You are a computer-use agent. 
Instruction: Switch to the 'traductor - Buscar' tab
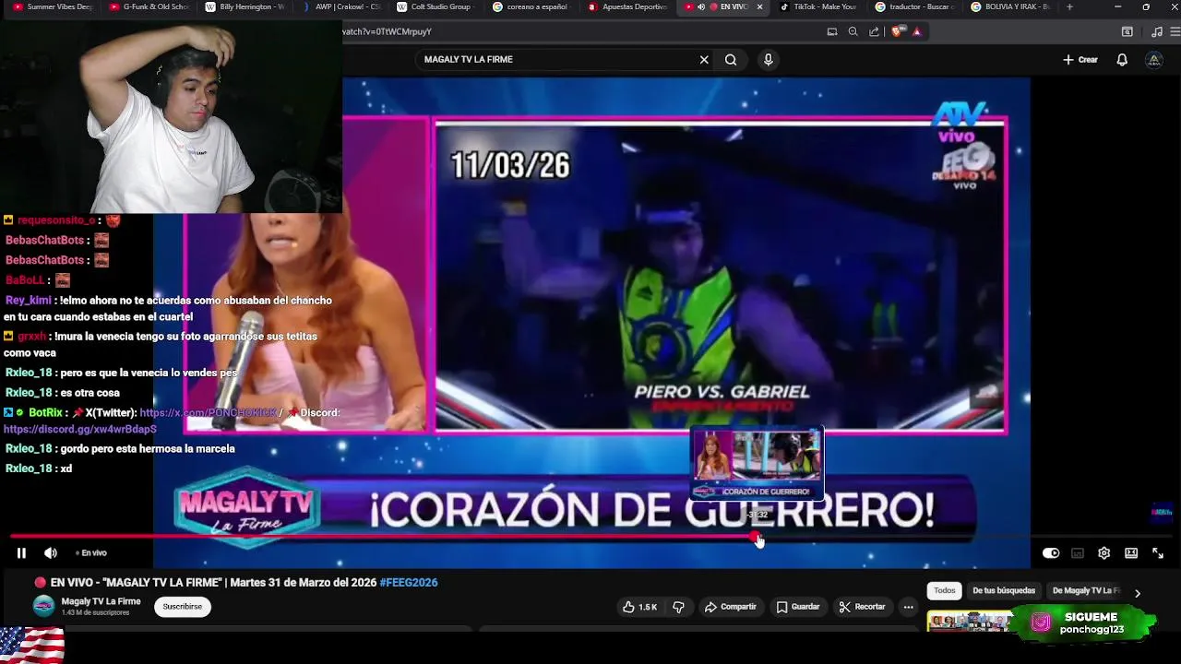(914, 6)
